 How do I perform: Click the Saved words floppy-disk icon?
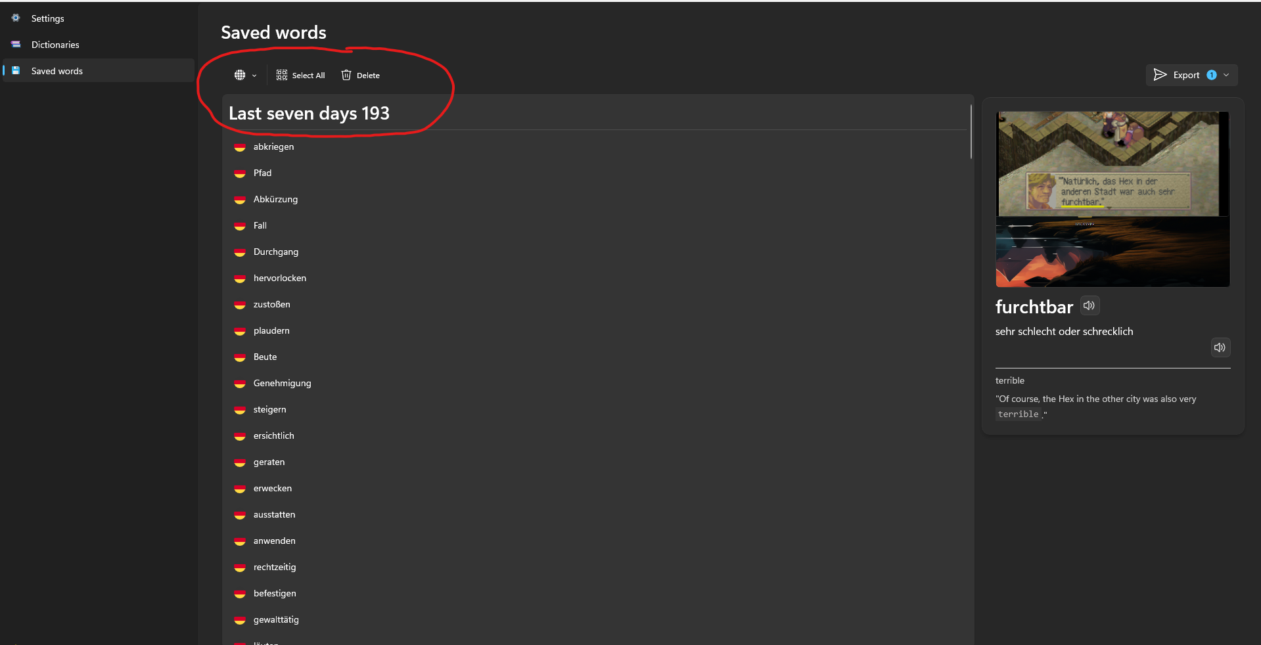pyautogui.click(x=16, y=71)
